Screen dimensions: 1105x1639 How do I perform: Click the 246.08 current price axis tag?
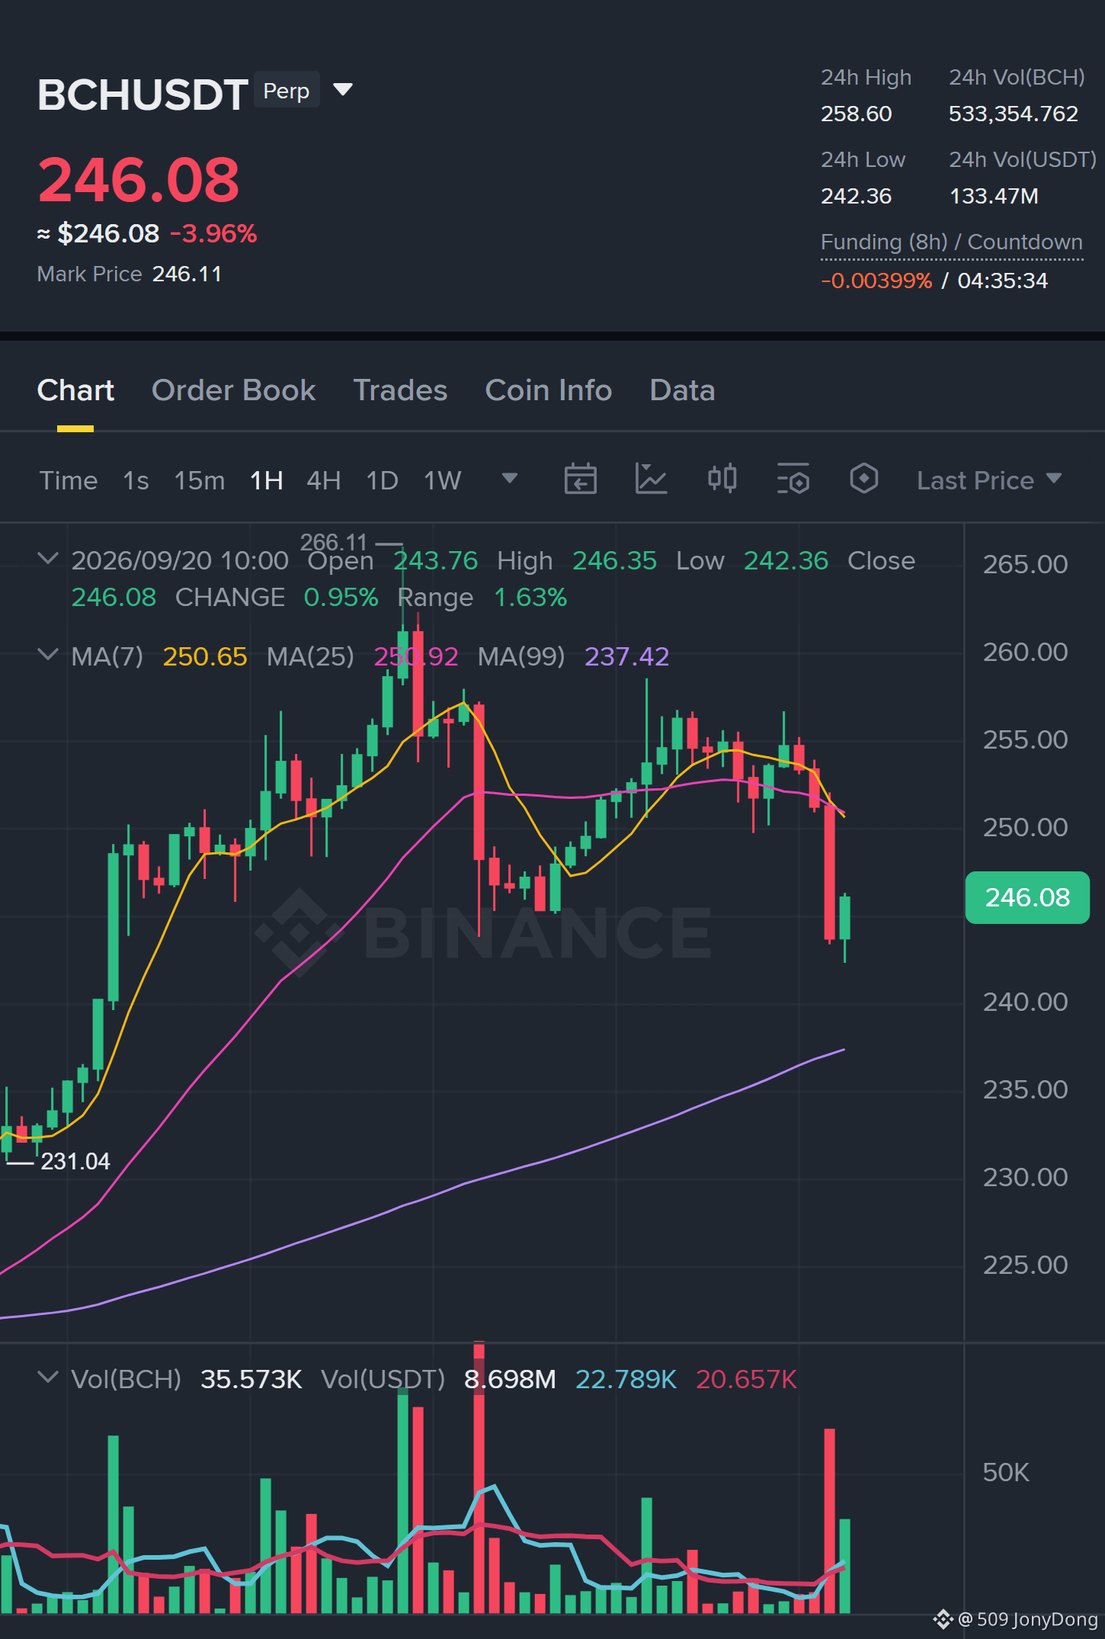tap(1027, 897)
